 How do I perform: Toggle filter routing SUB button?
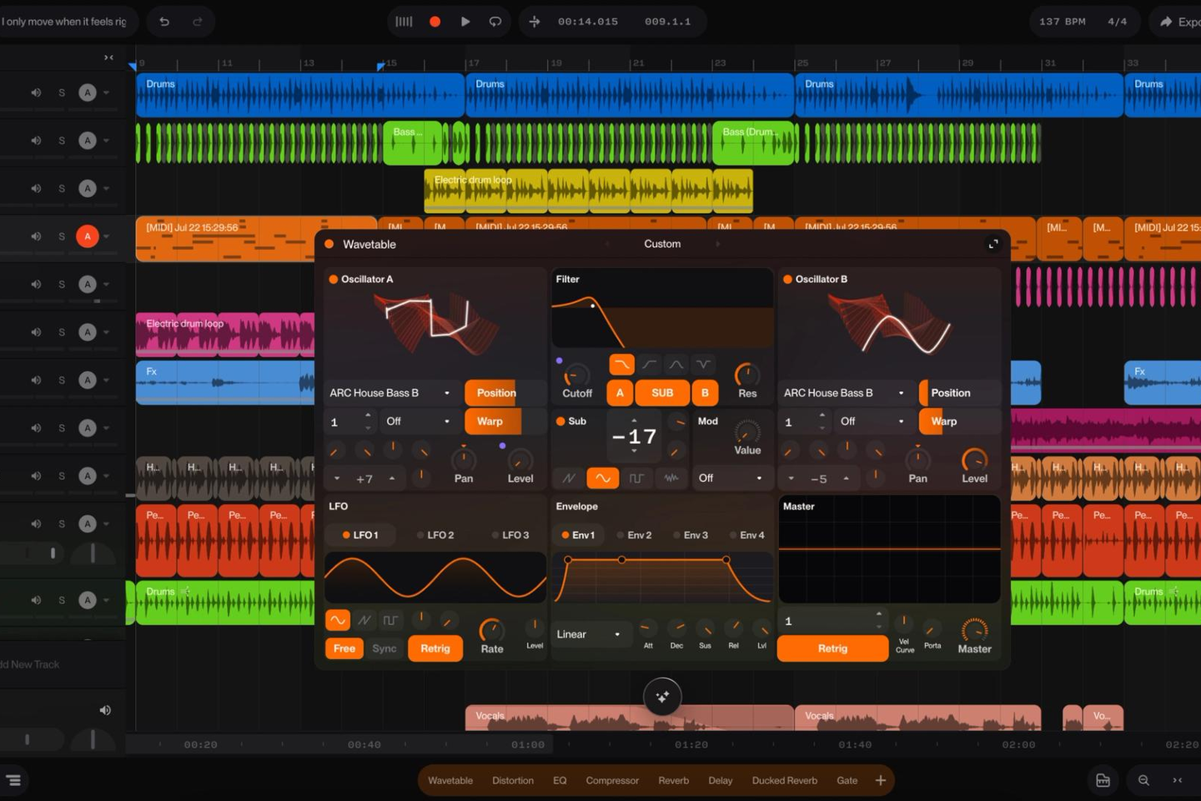662,393
